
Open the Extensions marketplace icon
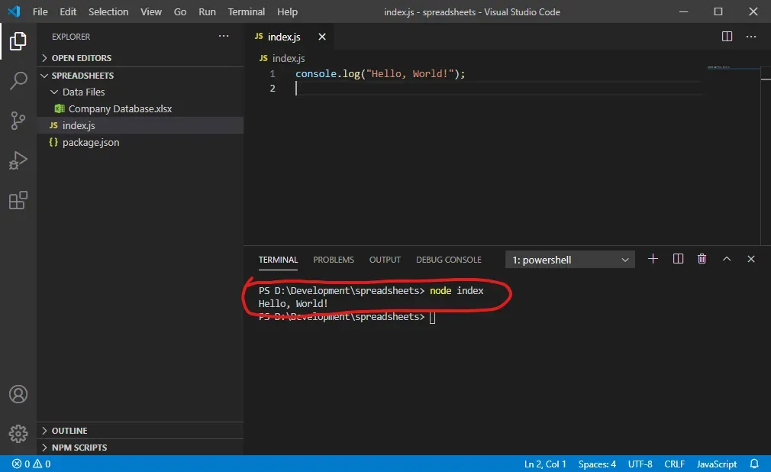[x=18, y=200]
